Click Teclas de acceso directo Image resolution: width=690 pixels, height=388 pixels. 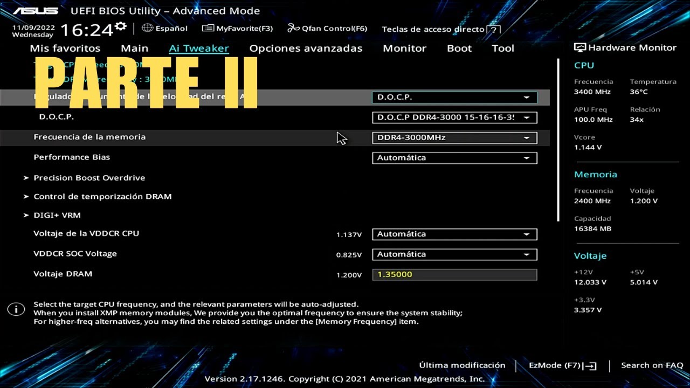[433, 29]
